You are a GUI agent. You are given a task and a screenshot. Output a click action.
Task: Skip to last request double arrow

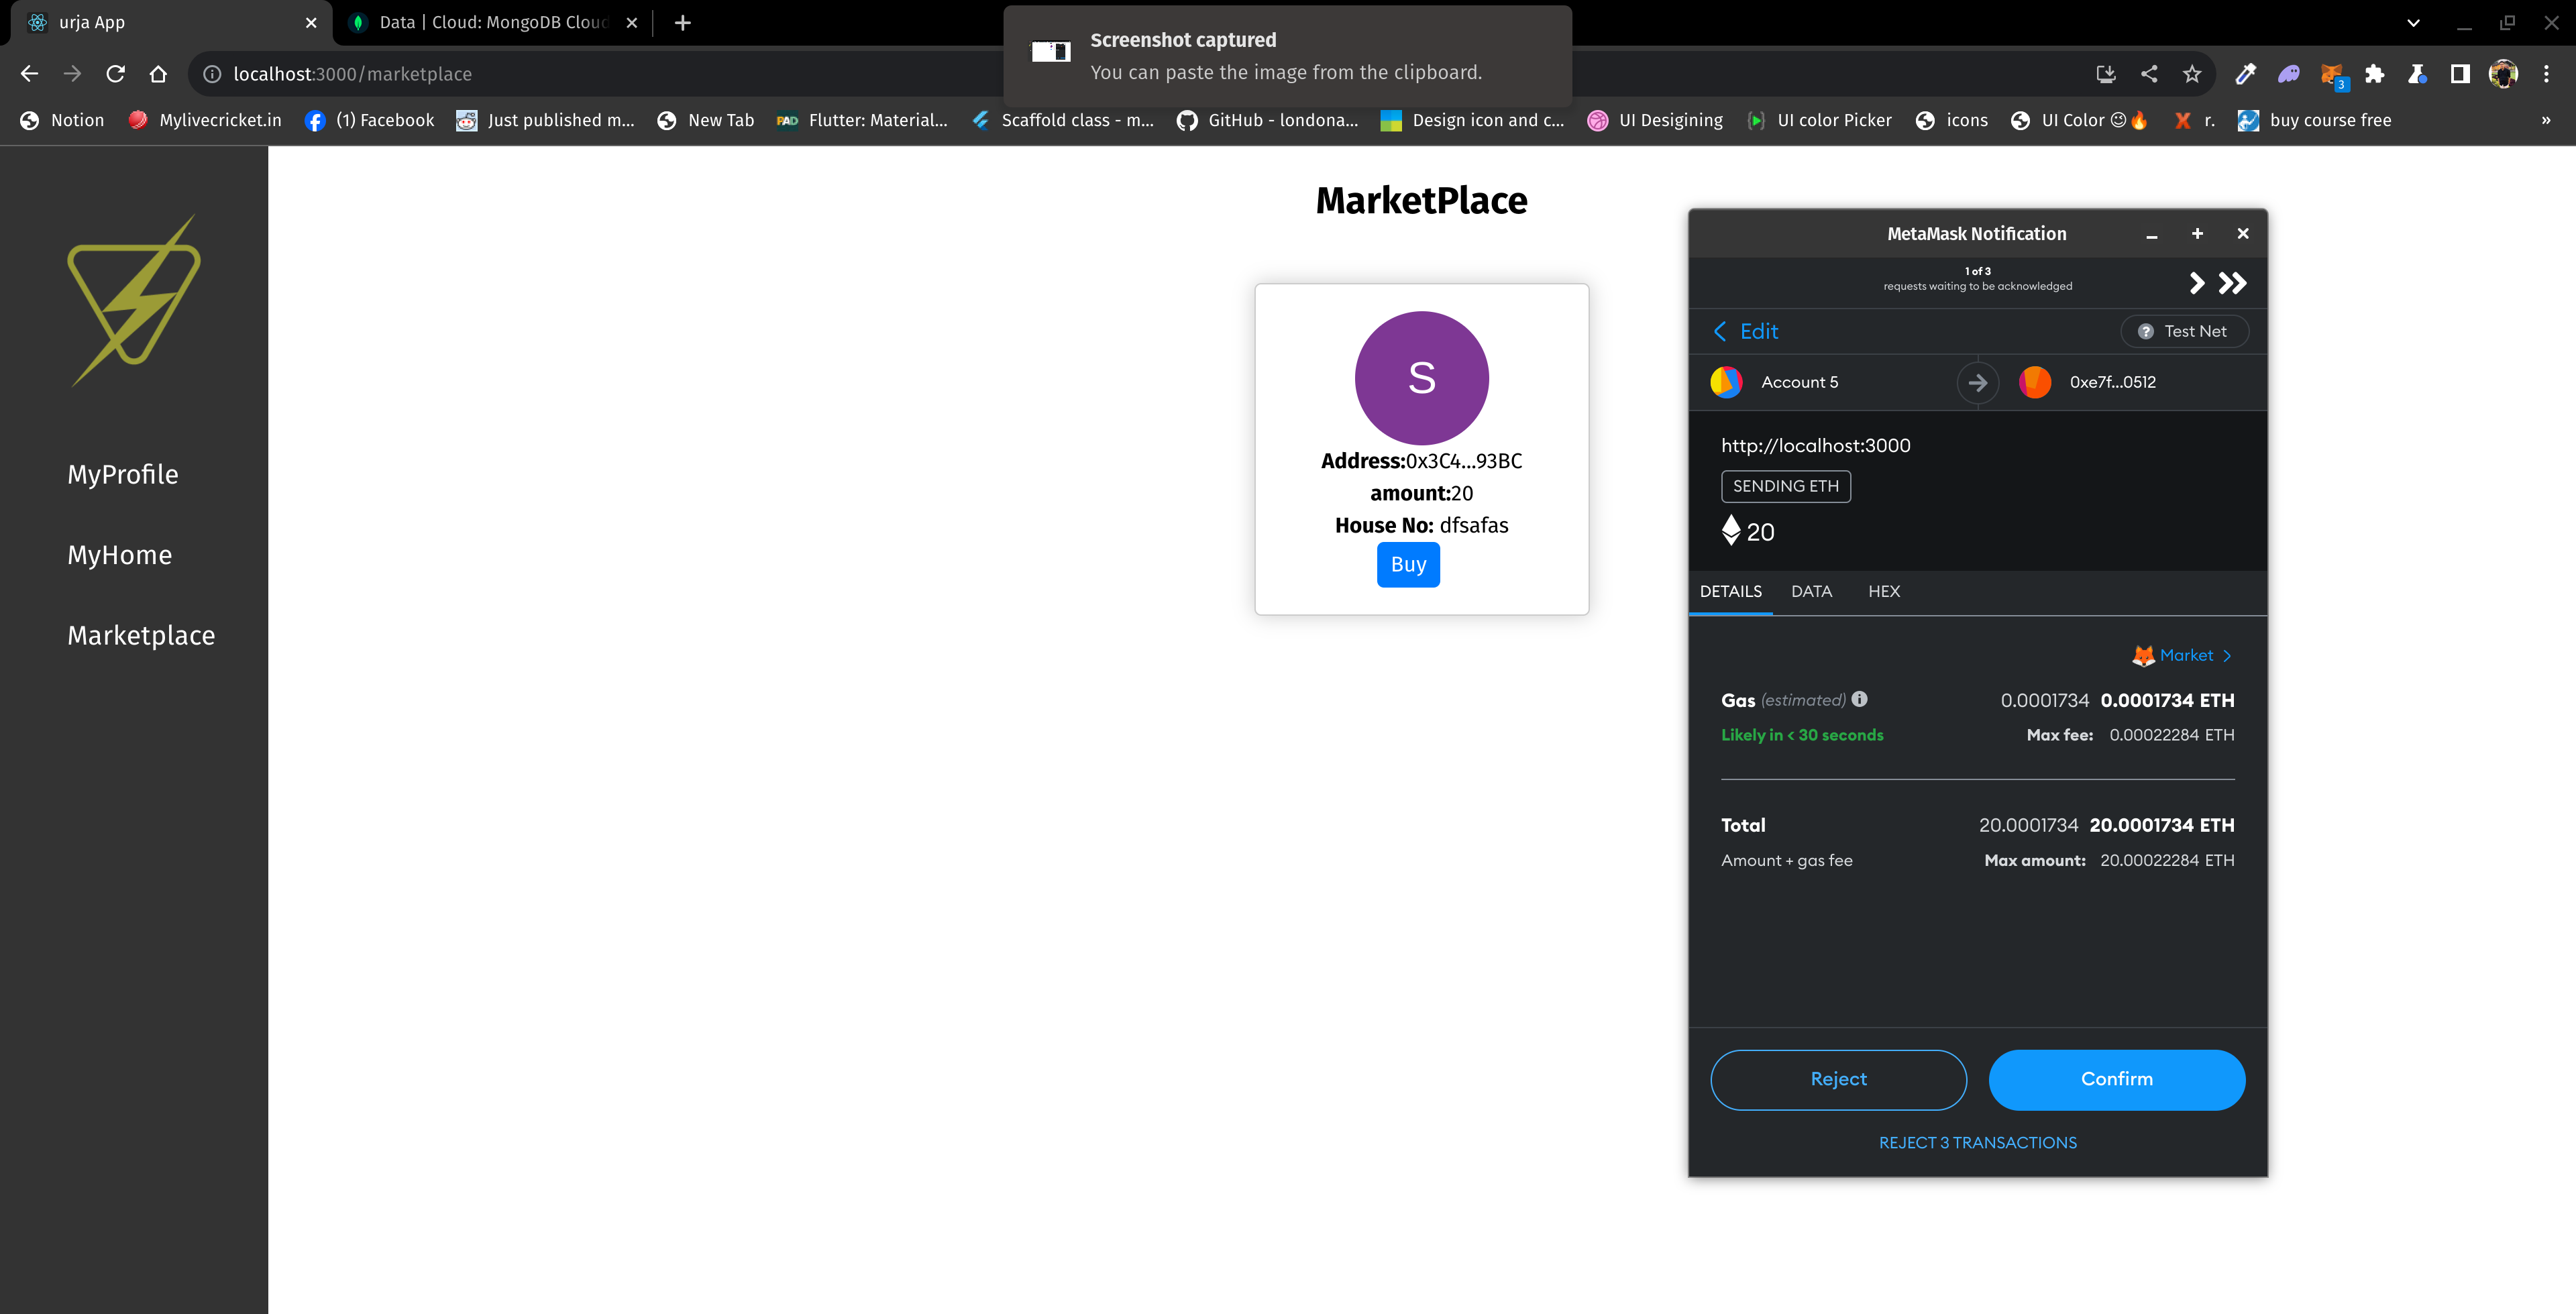pyautogui.click(x=2232, y=283)
